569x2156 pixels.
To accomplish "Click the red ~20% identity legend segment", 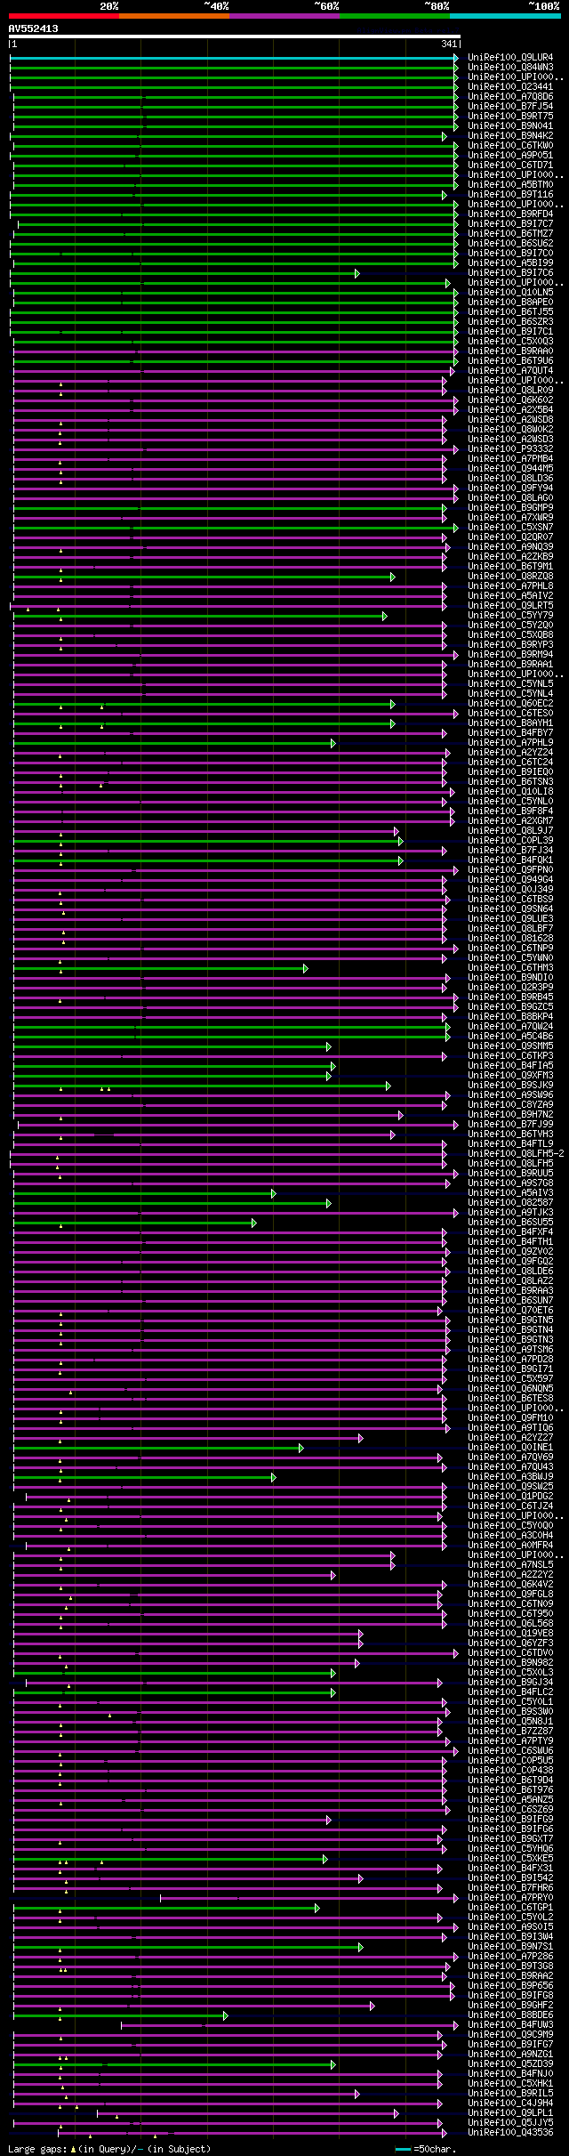I will tap(64, 16).
